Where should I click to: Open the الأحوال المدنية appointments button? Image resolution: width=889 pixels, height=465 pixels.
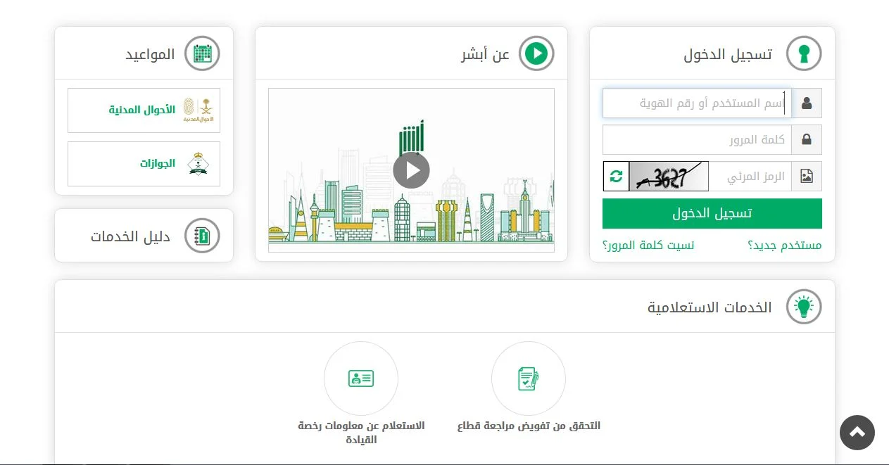144,110
